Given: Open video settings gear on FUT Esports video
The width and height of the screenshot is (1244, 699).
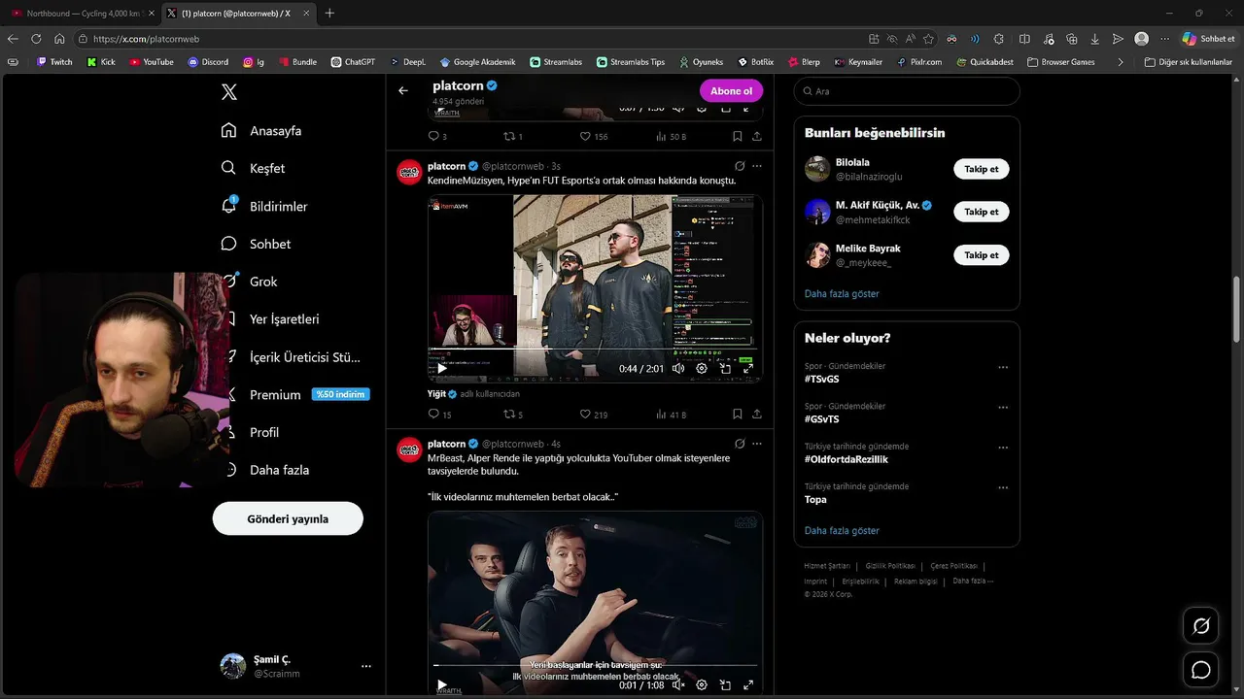Looking at the screenshot, I should (x=702, y=369).
